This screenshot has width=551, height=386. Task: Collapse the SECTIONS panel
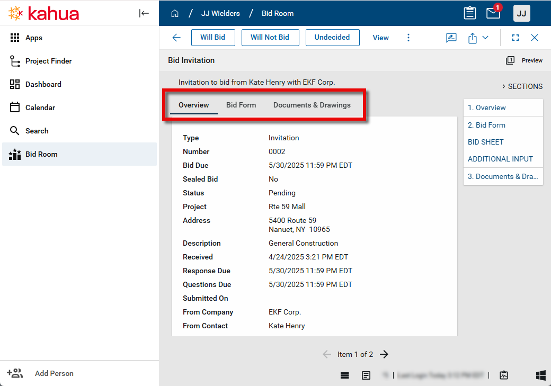coord(522,86)
